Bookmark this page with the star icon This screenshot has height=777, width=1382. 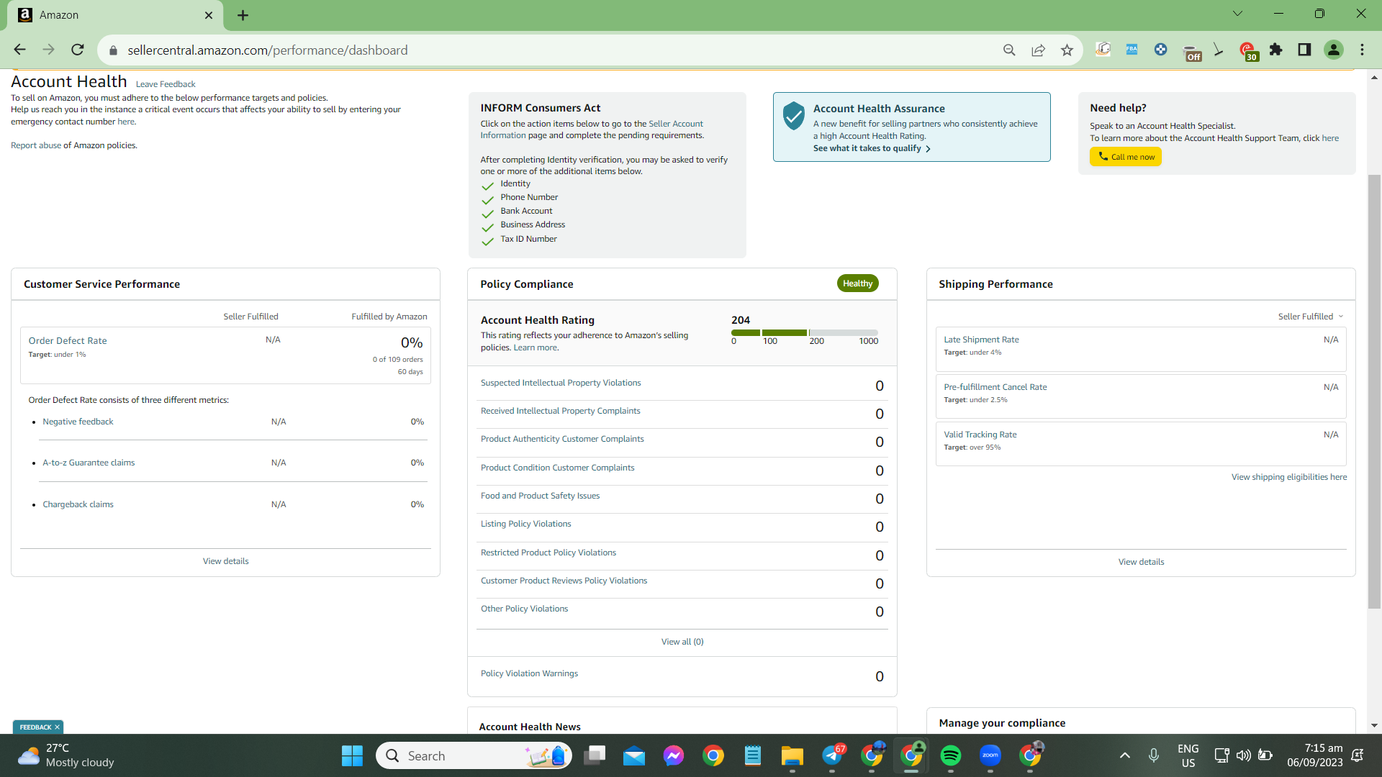[1067, 50]
